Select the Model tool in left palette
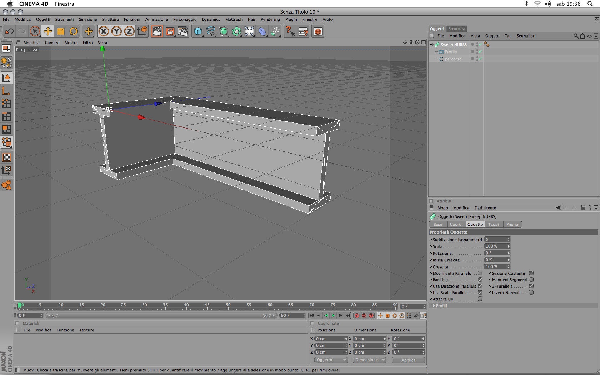 click(6, 78)
